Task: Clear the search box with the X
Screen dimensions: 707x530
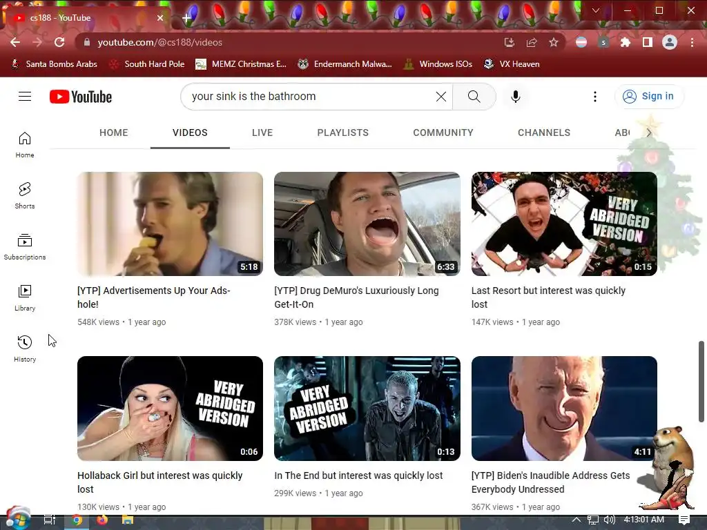Action: pyautogui.click(x=441, y=97)
